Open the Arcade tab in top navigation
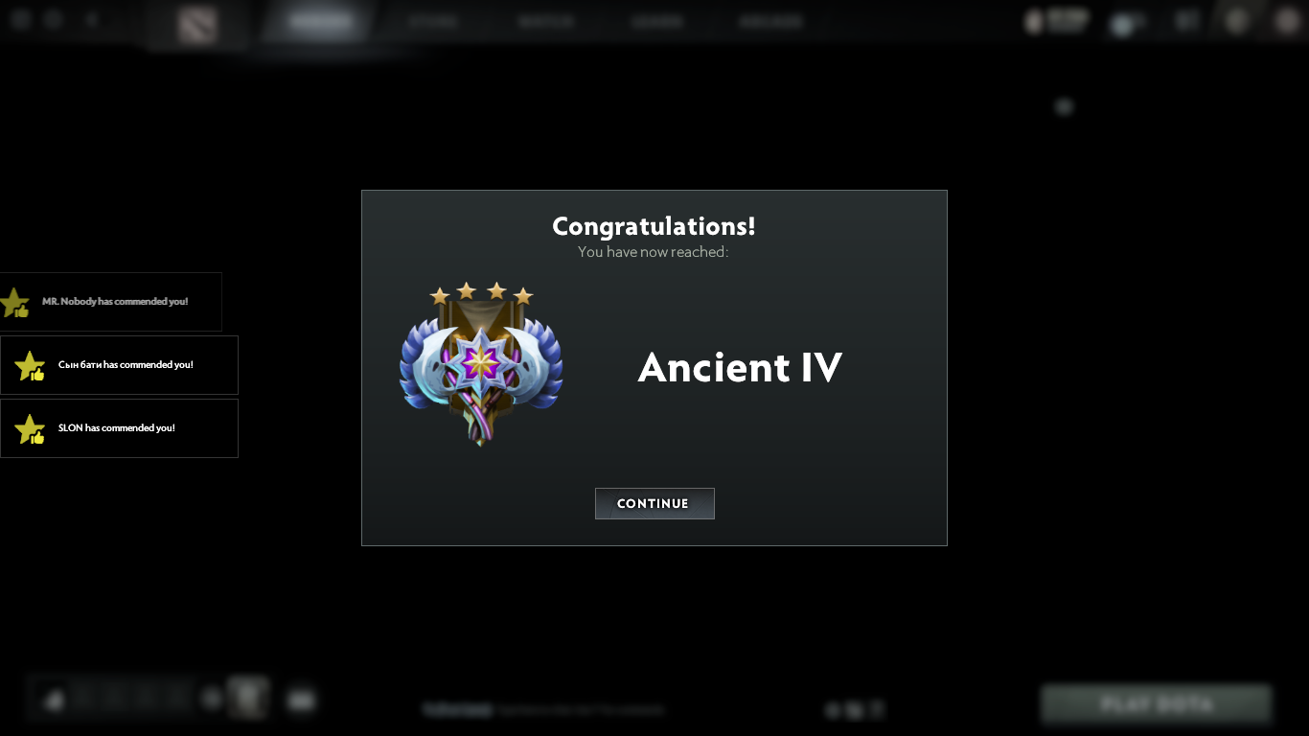This screenshot has width=1309, height=736. coord(770,22)
